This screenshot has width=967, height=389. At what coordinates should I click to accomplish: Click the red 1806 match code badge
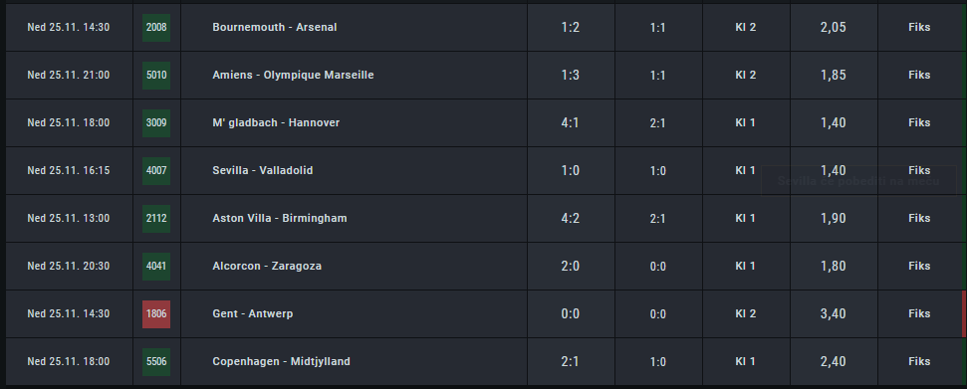pos(156,313)
